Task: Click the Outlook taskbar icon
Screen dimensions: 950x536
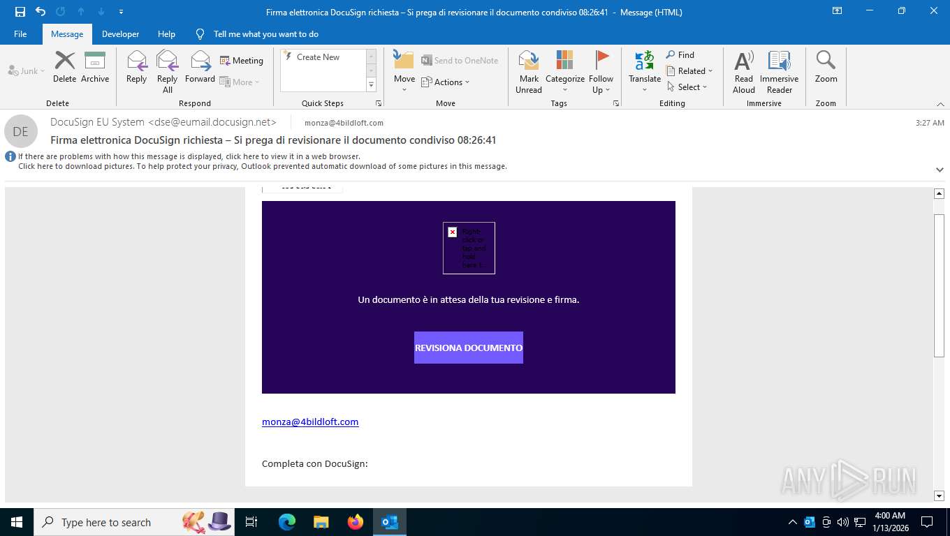Action: tap(390, 522)
